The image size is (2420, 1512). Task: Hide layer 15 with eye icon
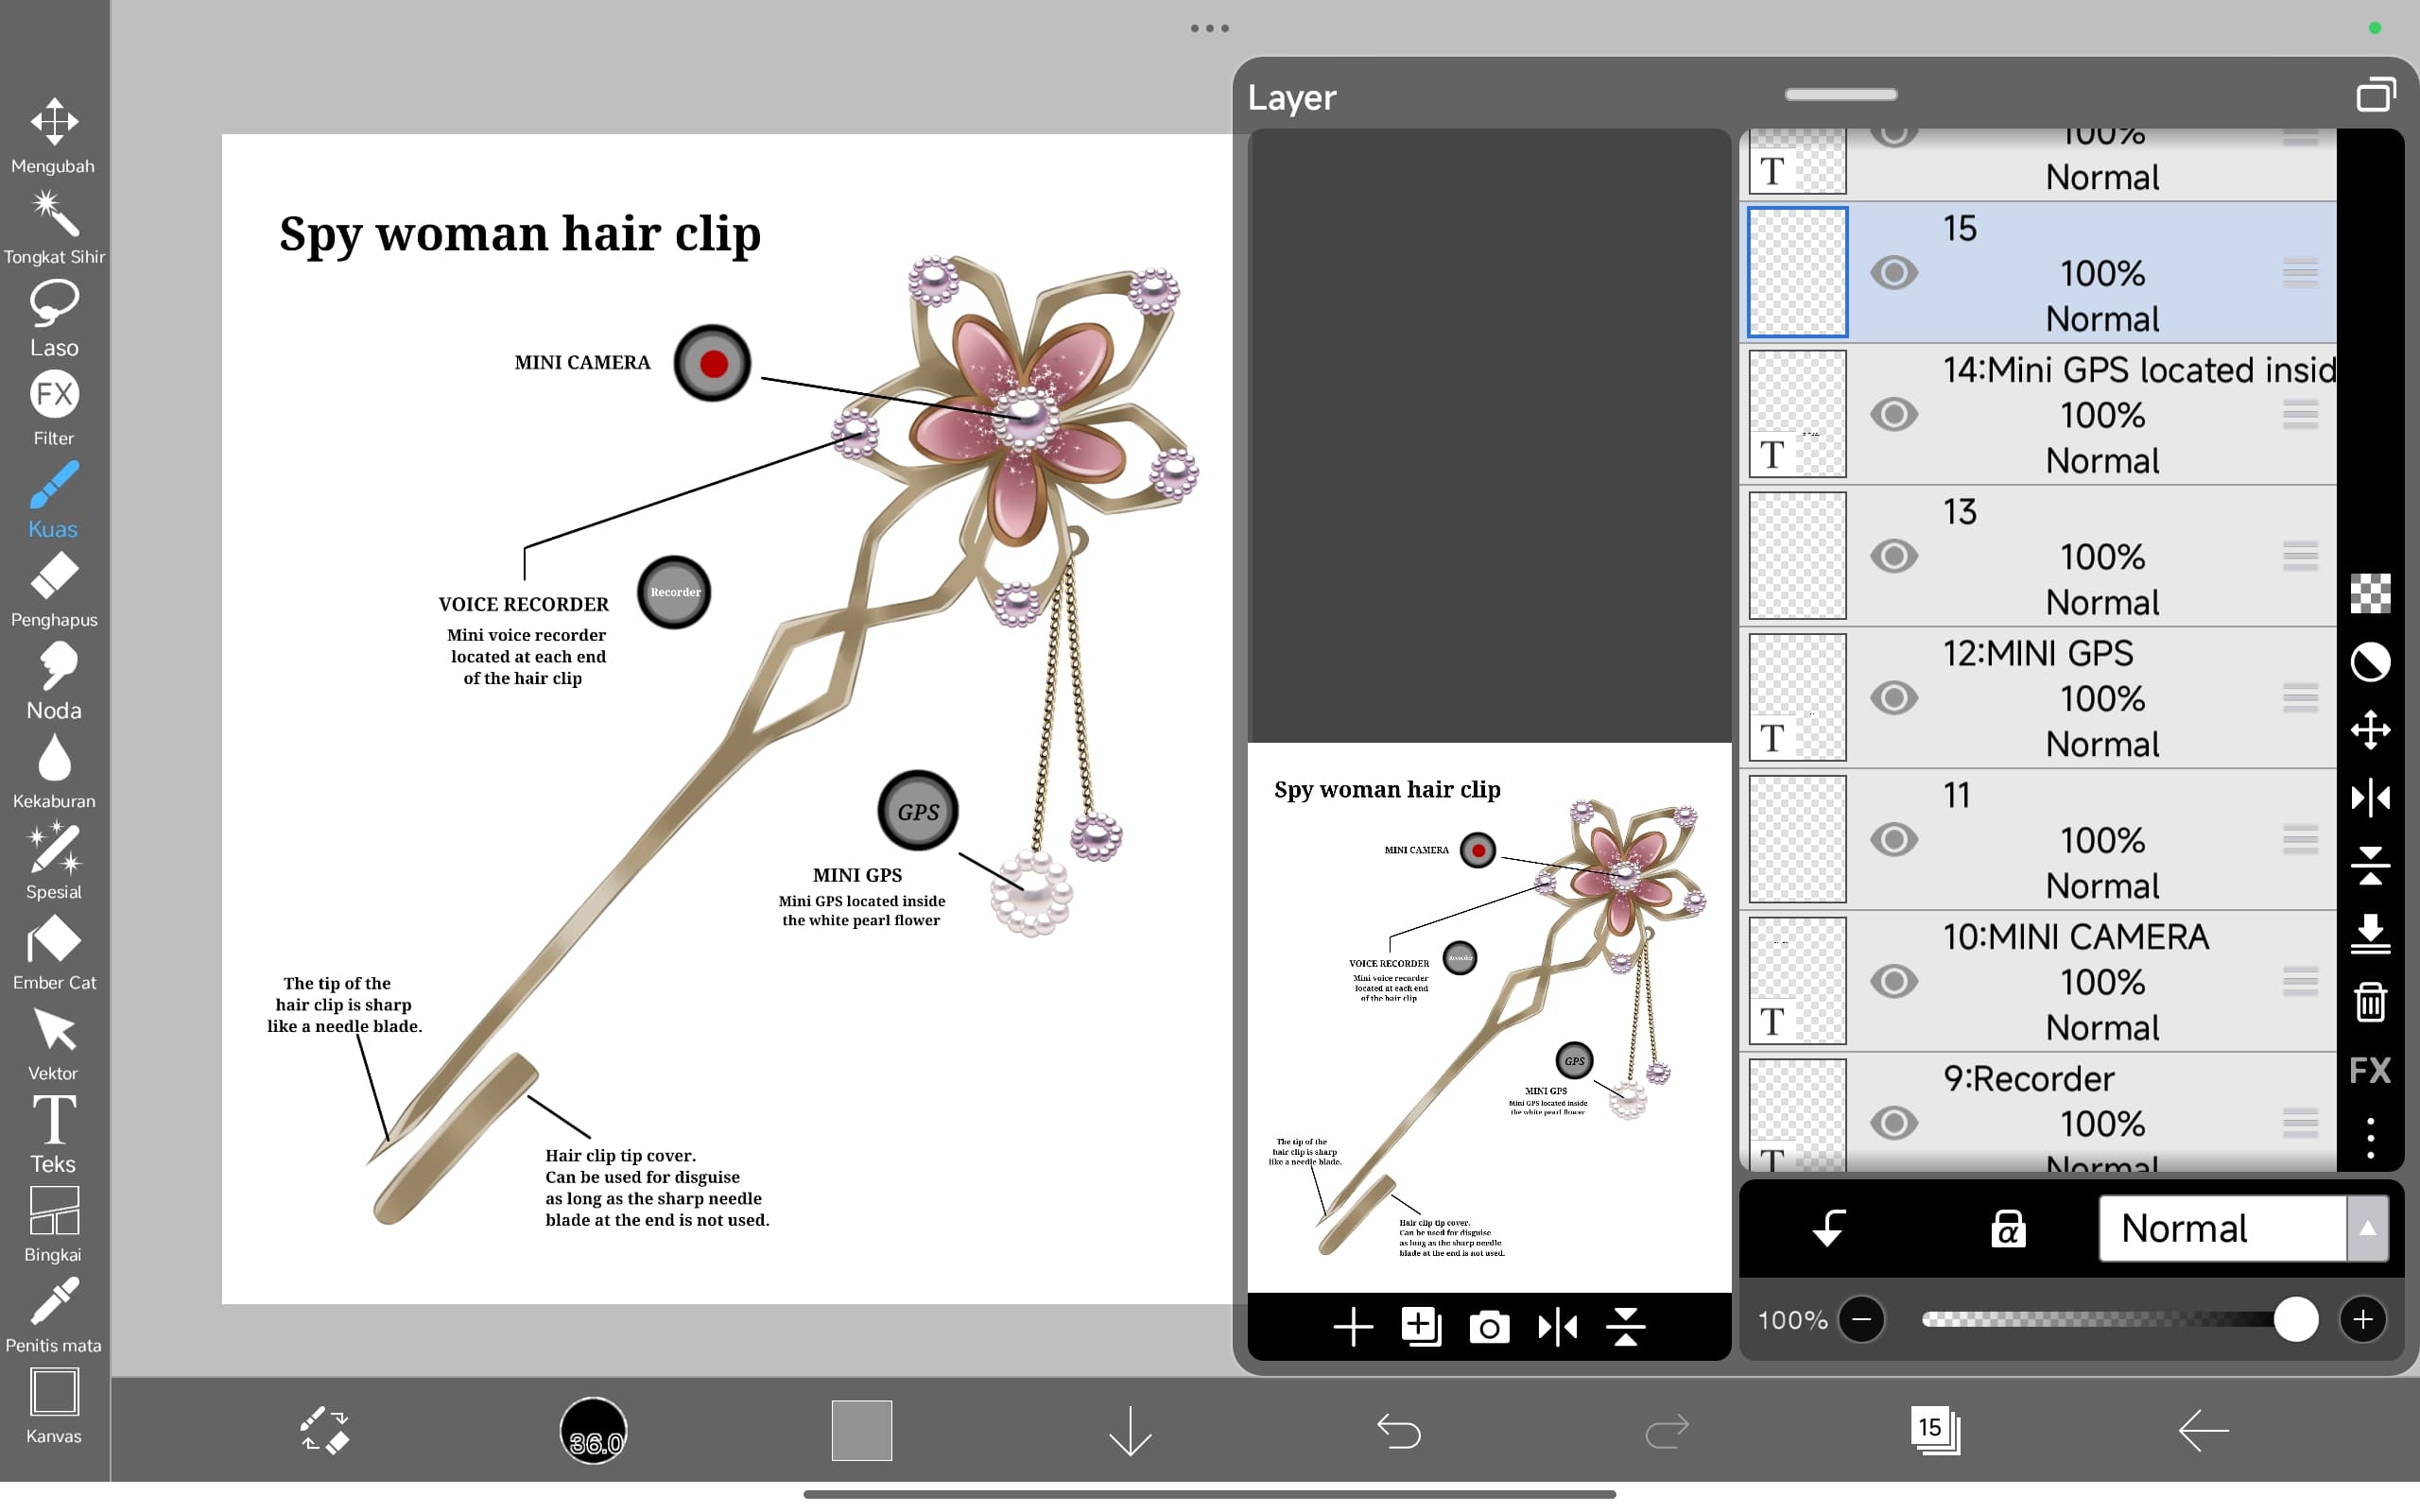(x=1893, y=273)
